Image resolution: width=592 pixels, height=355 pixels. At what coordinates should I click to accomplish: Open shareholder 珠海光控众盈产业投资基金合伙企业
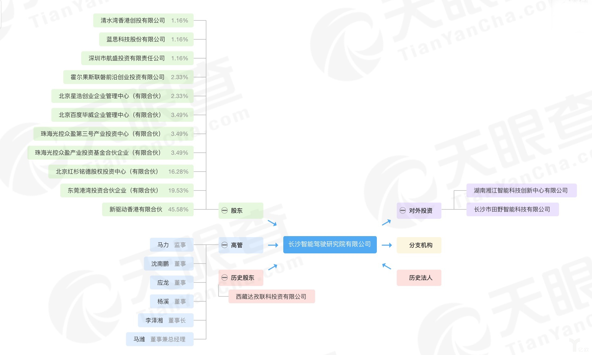[x=111, y=153]
